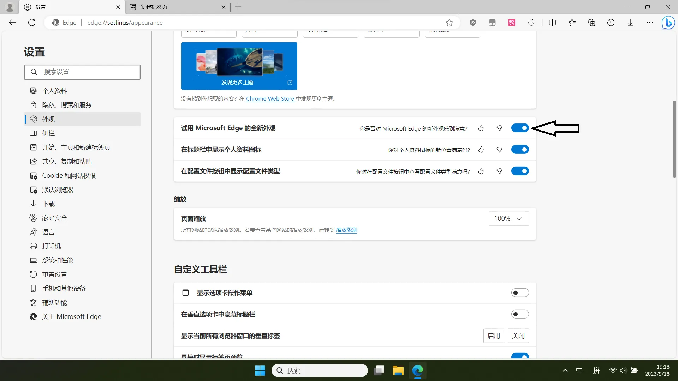Click 启用 button for vertical tabs
678x381 pixels.
(494, 335)
